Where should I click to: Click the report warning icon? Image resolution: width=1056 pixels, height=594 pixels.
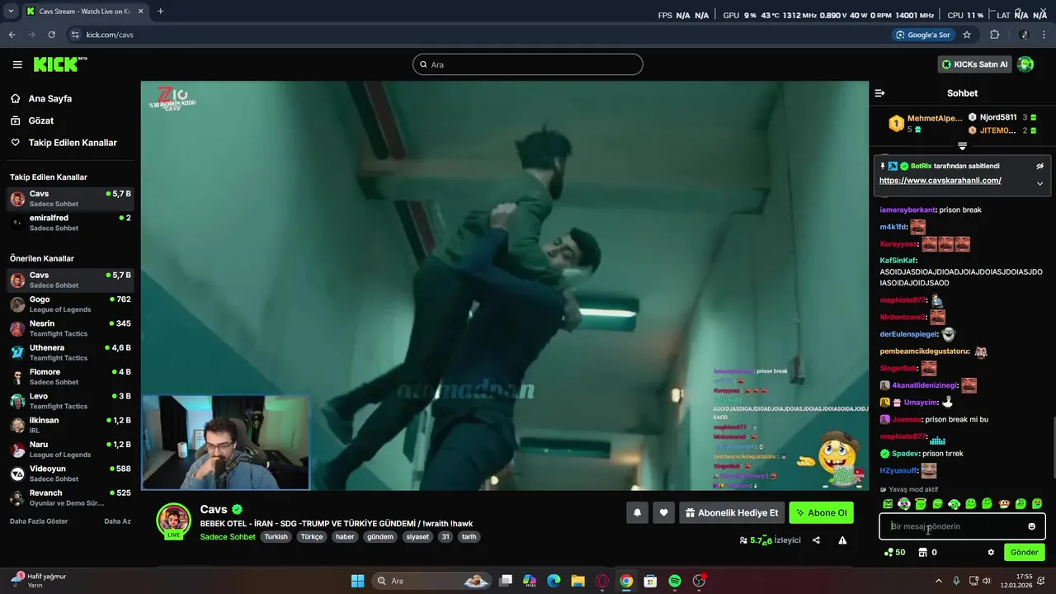pyautogui.click(x=842, y=540)
